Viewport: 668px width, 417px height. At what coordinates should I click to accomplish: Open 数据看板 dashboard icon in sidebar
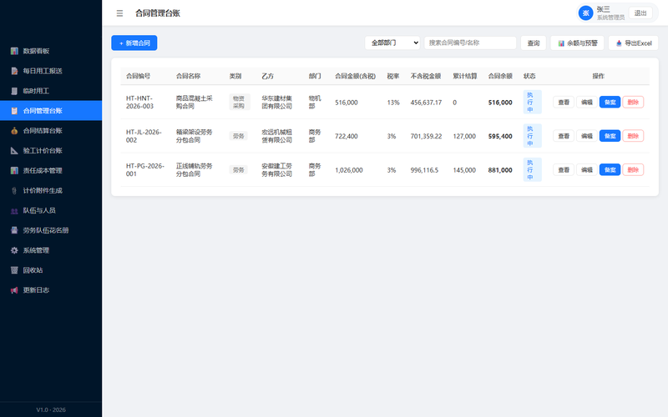[x=14, y=51]
